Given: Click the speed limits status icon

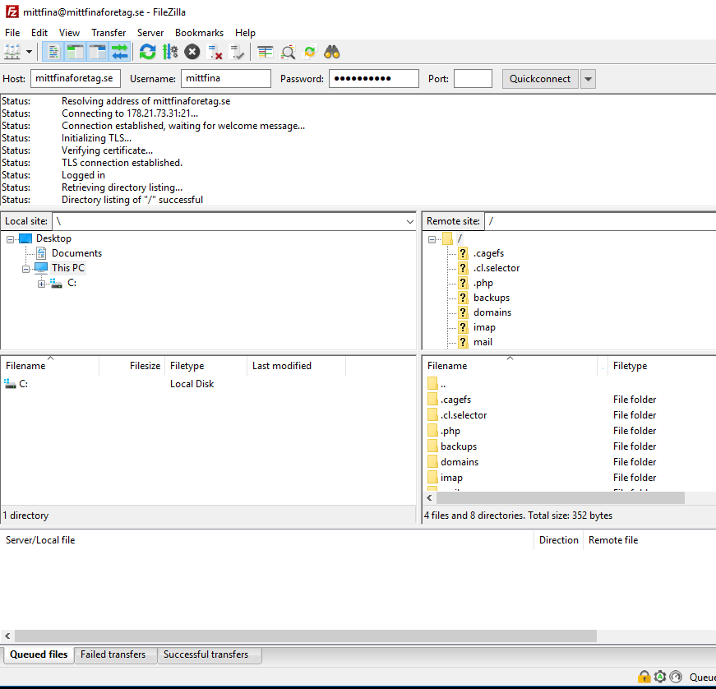Looking at the screenshot, I should pyautogui.click(x=676, y=677).
